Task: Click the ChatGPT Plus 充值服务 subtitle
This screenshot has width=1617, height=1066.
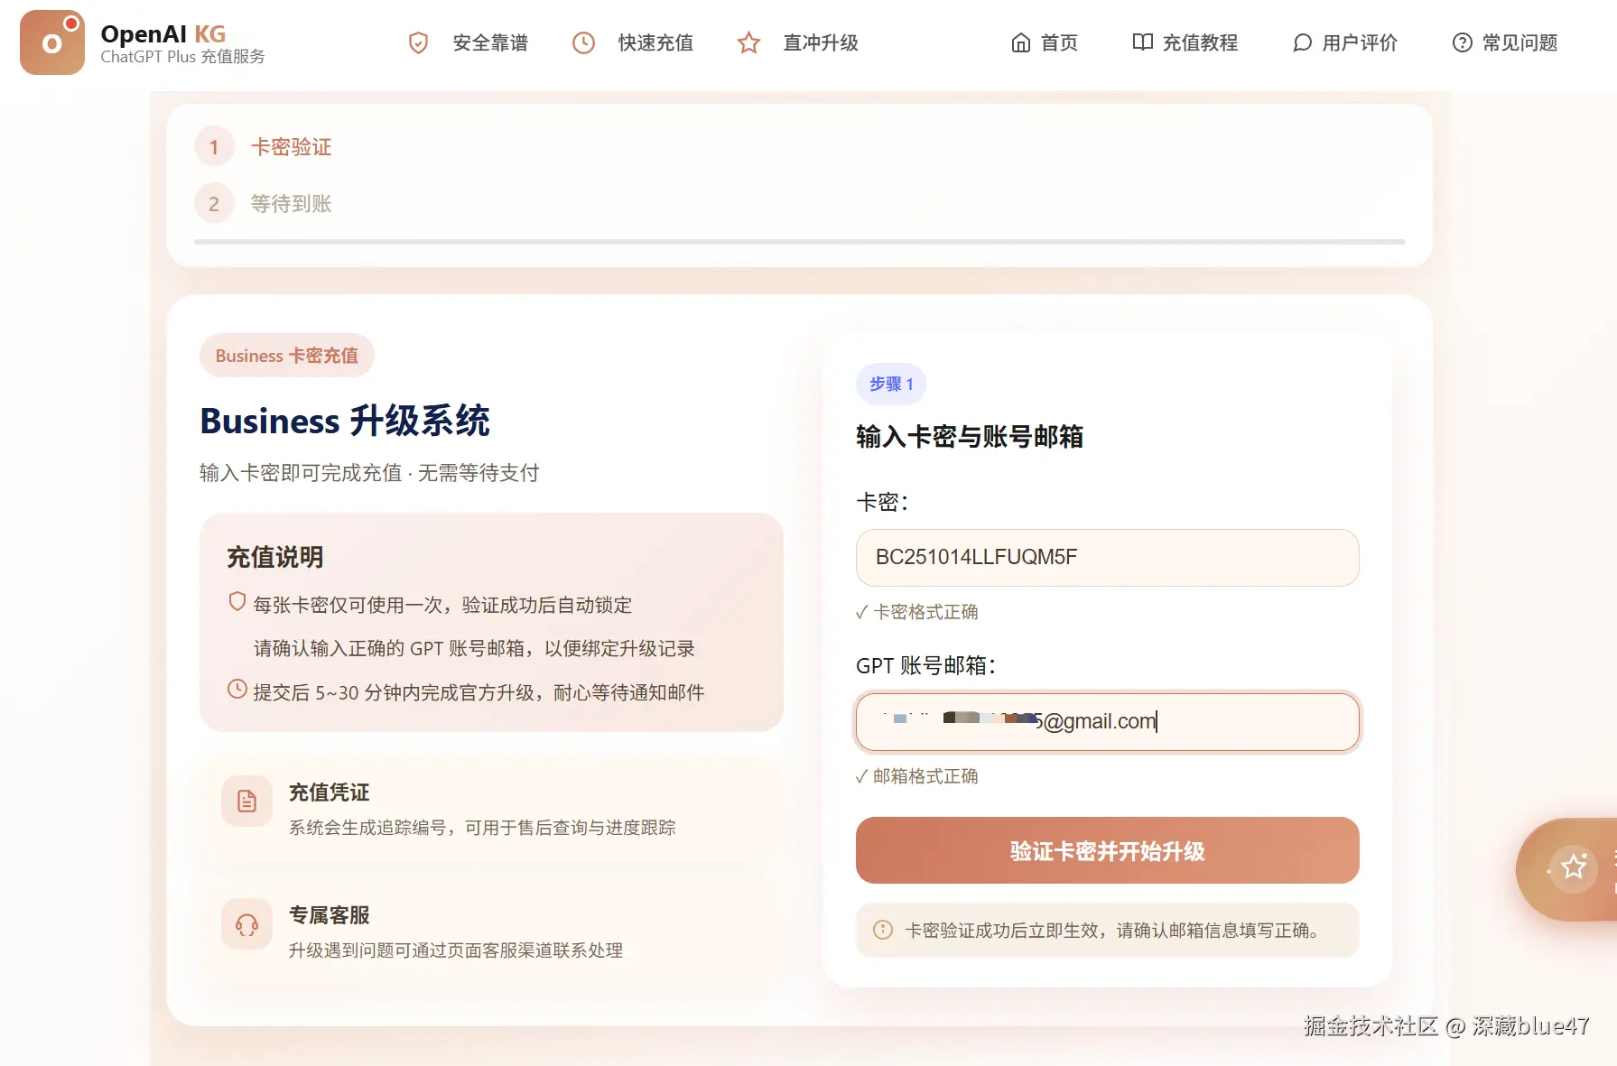Action: 183,57
